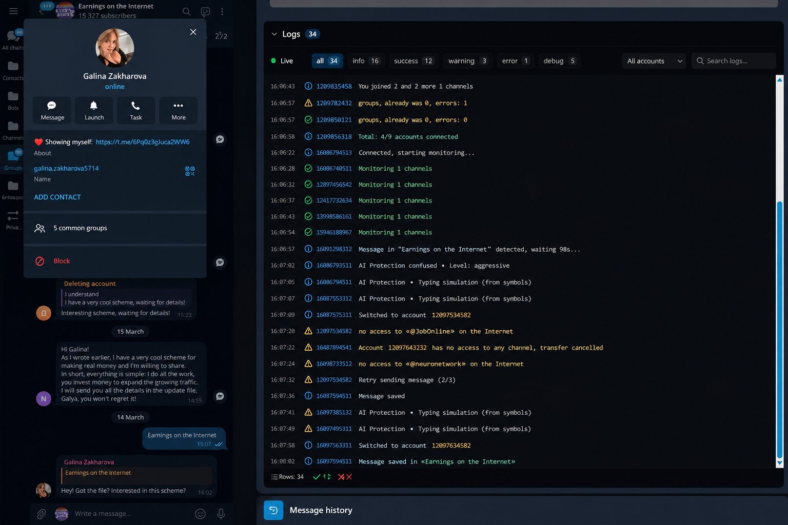Filter logs by debug
The width and height of the screenshot is (788, 525).
pos(560,61)
